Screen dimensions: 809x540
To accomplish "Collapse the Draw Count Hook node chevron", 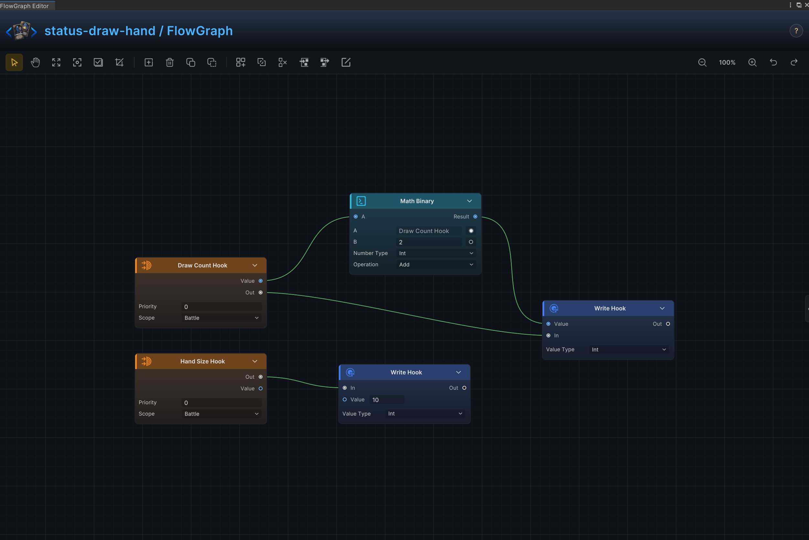I will click(x=254, y=265).
